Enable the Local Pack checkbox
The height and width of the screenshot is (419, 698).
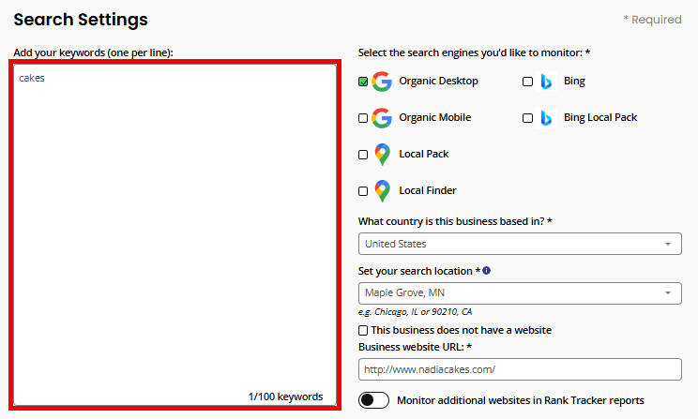click(x=363, y=155)
